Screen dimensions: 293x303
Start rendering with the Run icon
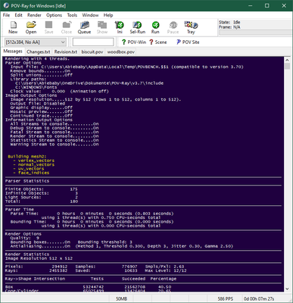155,27
